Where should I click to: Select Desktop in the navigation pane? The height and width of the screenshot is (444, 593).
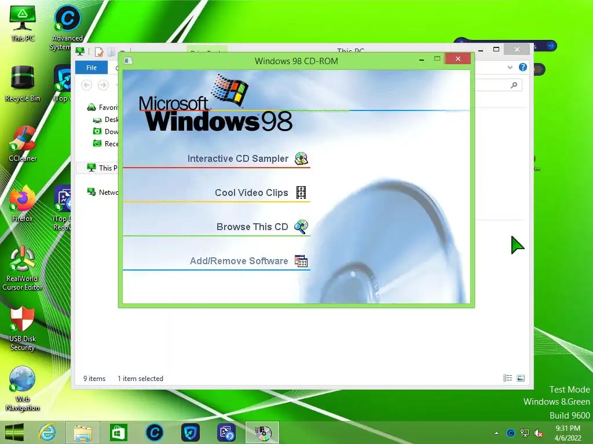[105, 120]
